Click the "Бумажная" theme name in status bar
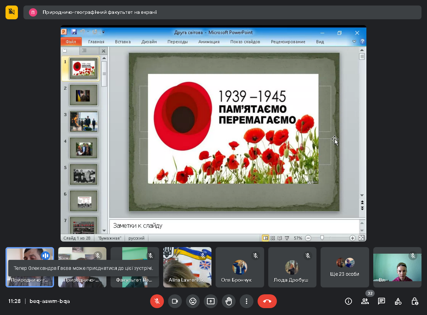This screenshot has width=427, height=315. coord(110,238)
